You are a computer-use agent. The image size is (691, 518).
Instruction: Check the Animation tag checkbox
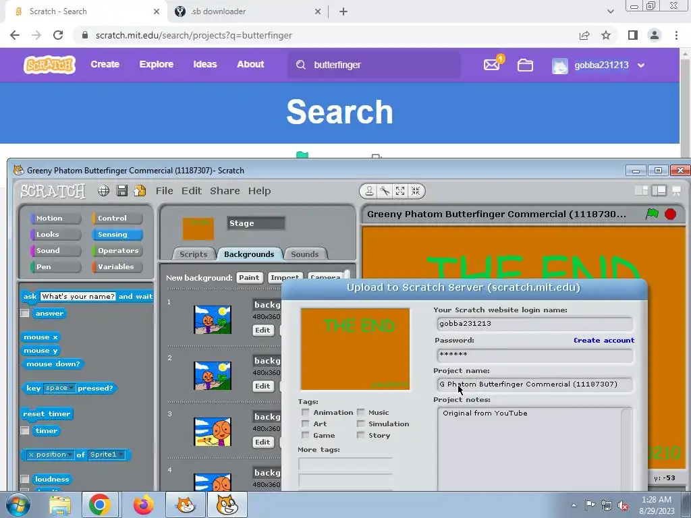(x=305, y=412)
